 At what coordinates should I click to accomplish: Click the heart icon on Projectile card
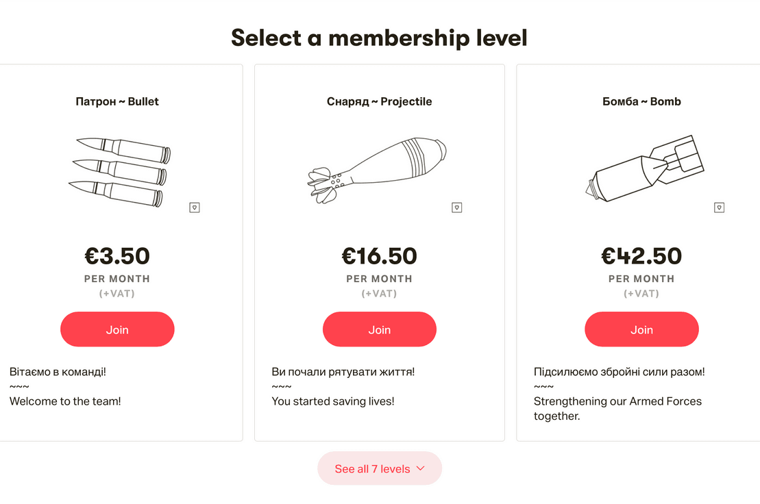456,207
